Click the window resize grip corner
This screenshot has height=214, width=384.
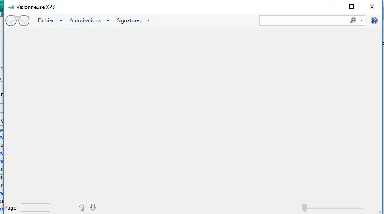point(380,212)
